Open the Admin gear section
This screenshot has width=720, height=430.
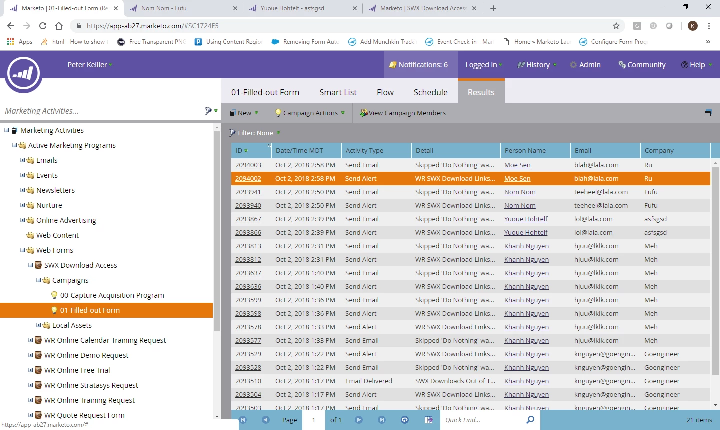[585, 65]
